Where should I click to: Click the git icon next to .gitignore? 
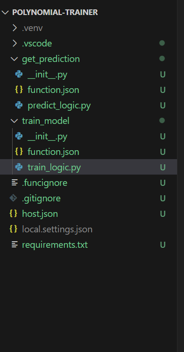pos(14,198)
